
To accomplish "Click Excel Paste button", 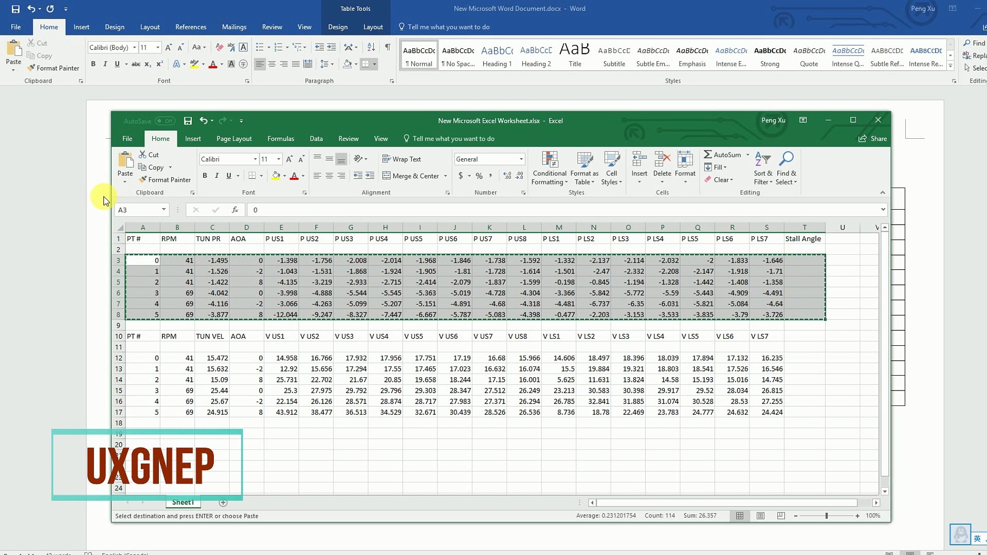I will point(125,164).
